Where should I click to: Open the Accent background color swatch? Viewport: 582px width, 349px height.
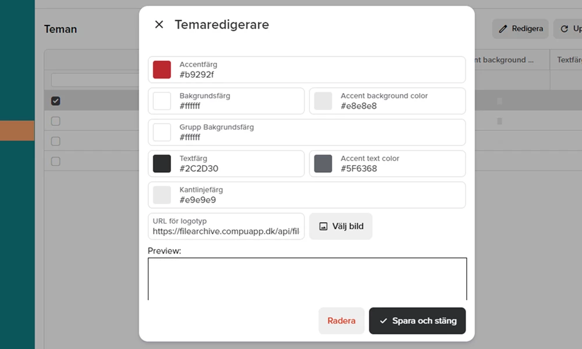(x=323, y=101)
